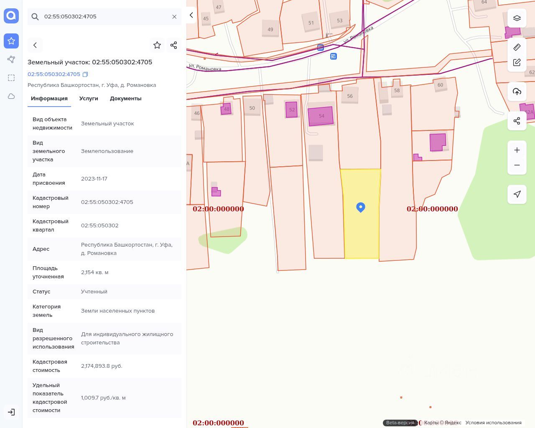
Task: Click house number 54 building on map
Action: (x=321, y=116)
